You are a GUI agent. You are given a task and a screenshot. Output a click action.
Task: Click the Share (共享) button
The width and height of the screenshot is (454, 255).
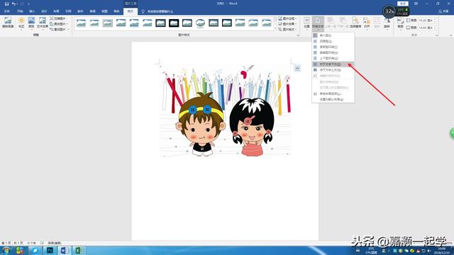click(443, 11)
